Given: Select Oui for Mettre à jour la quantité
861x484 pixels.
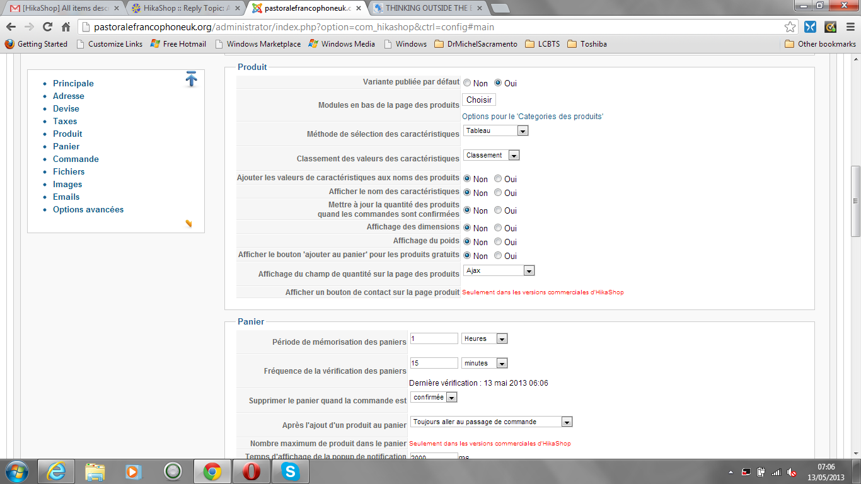Looking at the screenshot, I should pos(498,210).
